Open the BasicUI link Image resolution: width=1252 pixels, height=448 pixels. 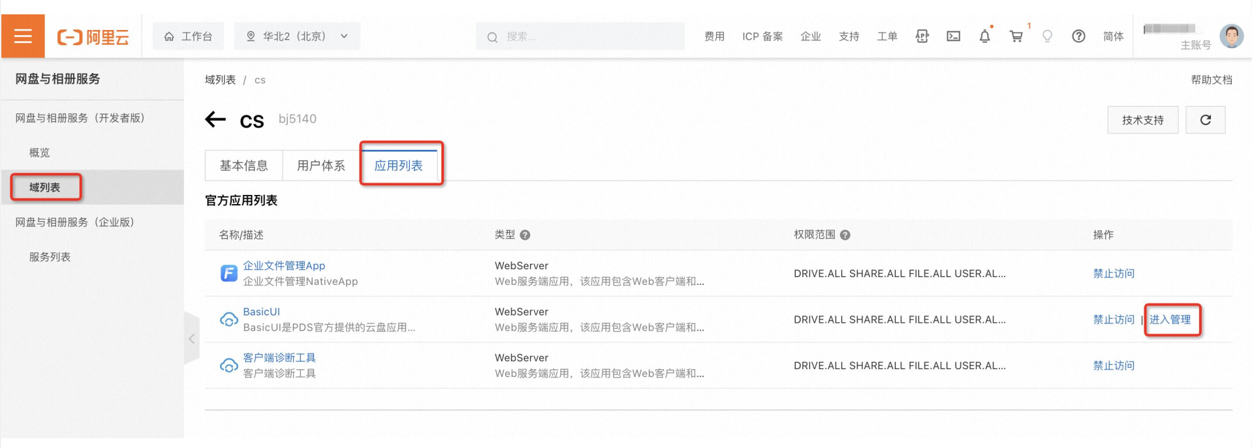tap(261, 312)
